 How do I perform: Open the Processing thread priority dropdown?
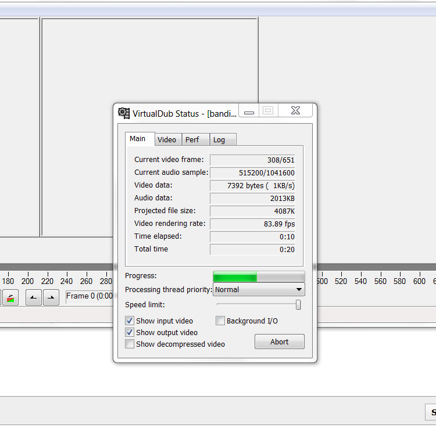259,289
